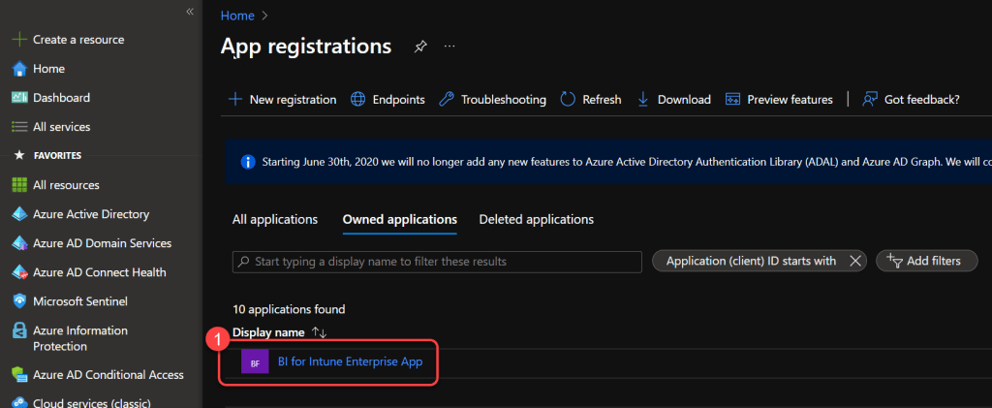Screen dimensions: 992x408
Task: Open Microsoft Sentinel from the sidebar
Action: point(79,301)
